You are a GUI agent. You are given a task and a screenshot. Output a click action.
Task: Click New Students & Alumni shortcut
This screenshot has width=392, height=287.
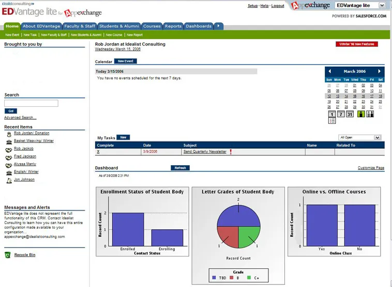(86, 35)
